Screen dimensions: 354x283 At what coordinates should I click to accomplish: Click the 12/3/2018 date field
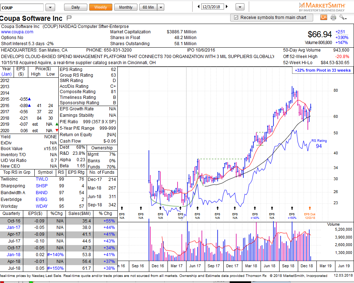point(213,7)
